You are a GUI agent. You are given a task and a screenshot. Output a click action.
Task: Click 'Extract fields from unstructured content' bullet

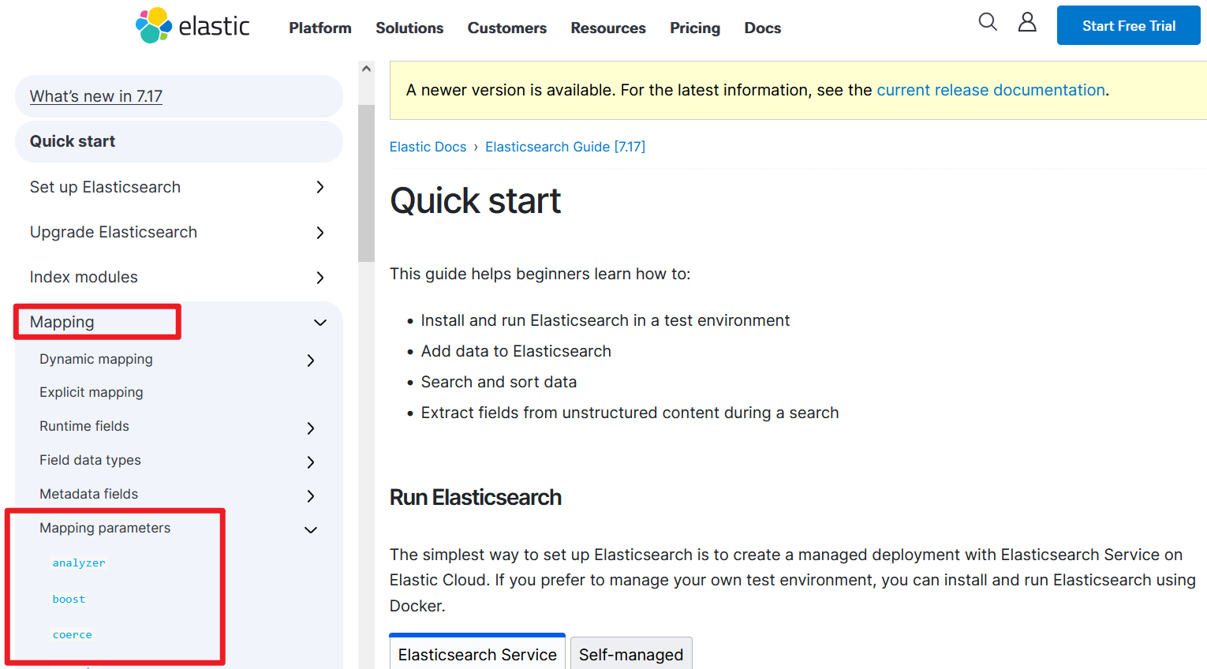630,413
